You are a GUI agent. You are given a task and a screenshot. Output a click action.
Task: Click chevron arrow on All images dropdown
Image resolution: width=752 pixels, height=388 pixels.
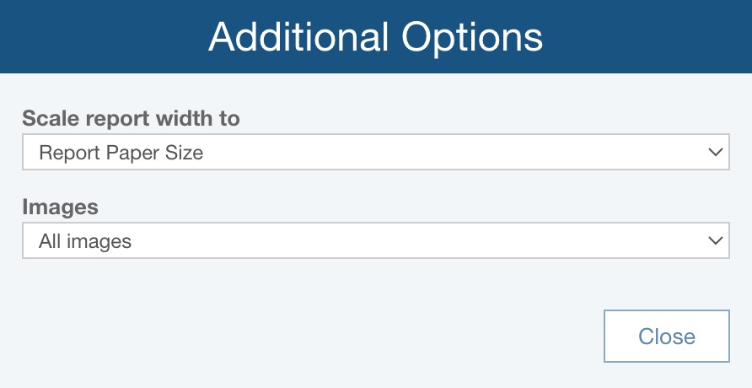(715, 240)
